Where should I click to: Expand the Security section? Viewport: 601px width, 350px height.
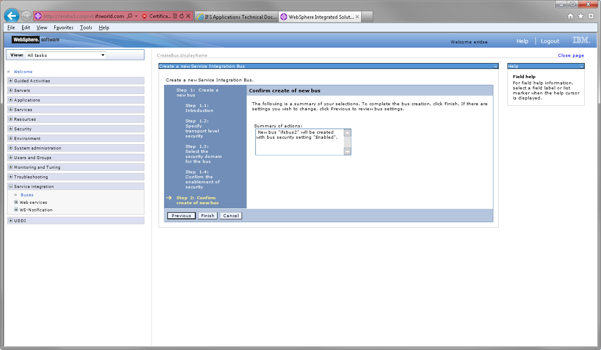click(x=10, y=129)
